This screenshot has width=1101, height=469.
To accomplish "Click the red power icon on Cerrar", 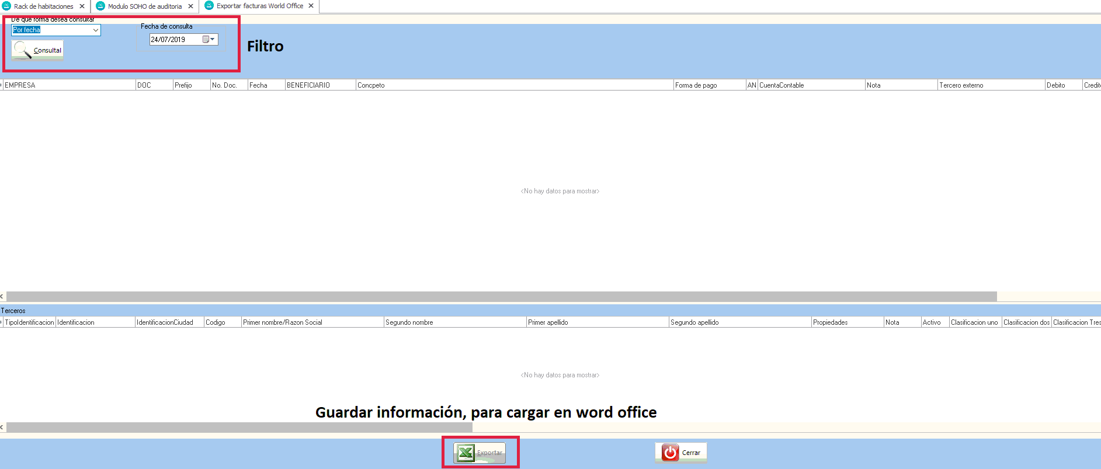I will pos(670,453).
